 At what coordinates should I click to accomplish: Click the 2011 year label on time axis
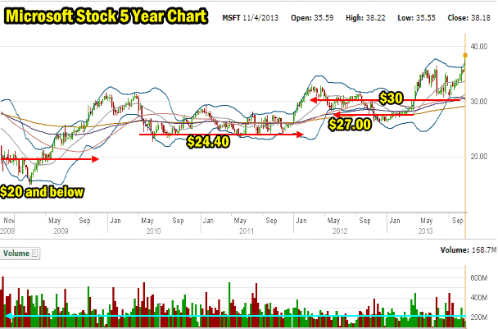tap(247, 231)
